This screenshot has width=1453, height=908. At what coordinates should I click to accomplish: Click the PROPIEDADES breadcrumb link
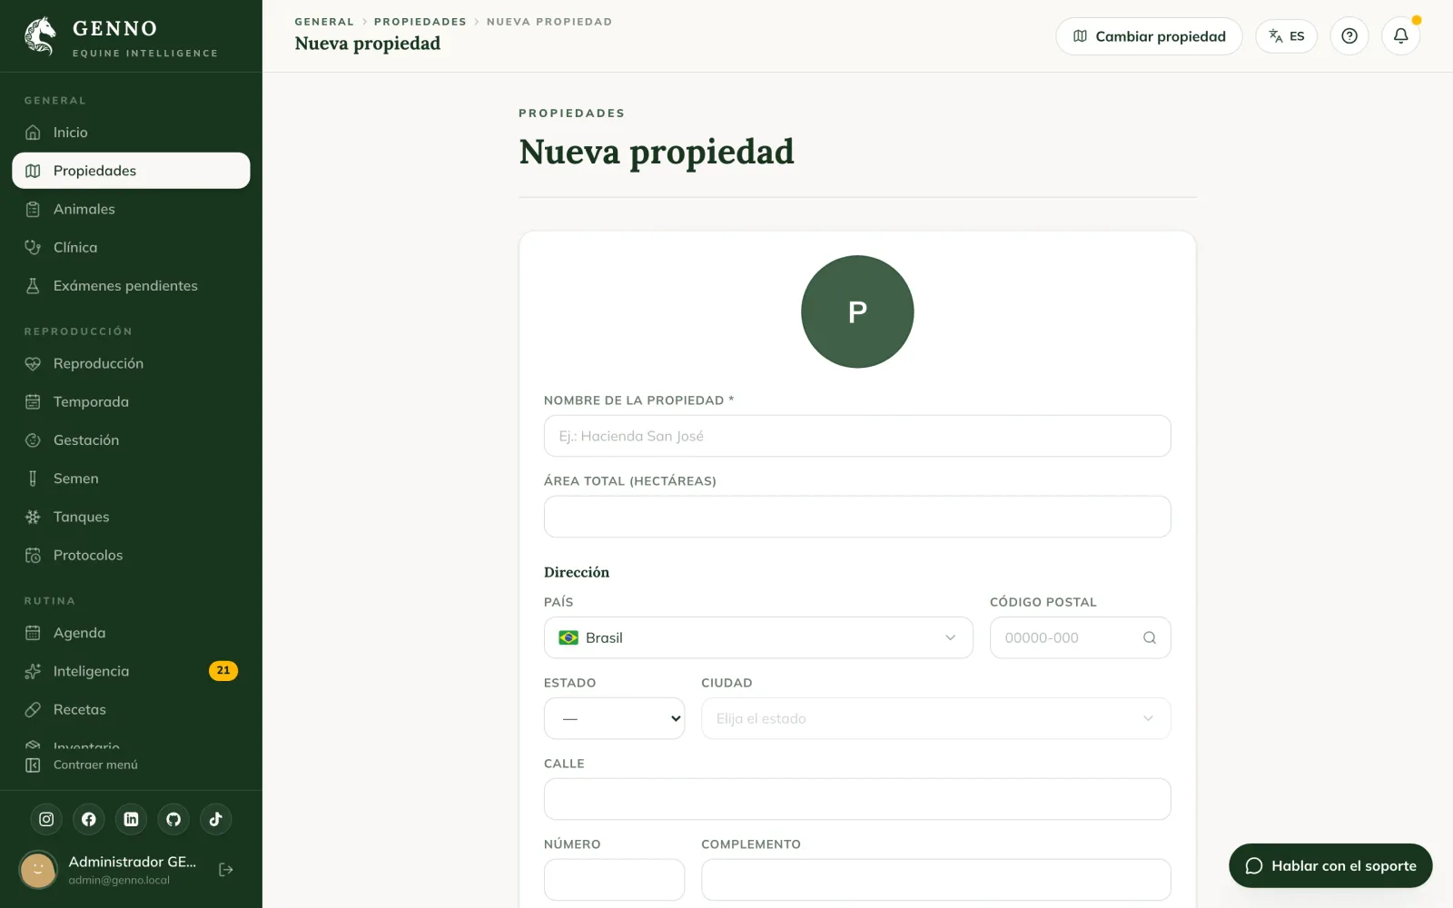coord(420,22)
